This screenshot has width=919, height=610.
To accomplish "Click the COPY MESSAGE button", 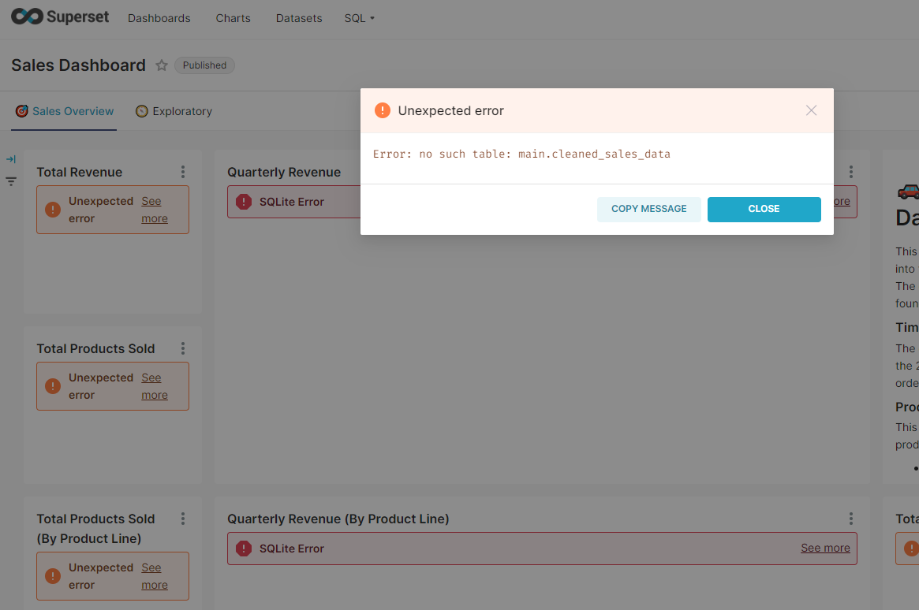I will pyautogui.click(x=648, y=209).
